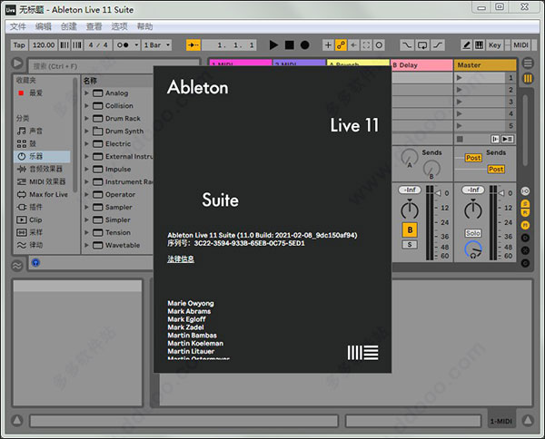
Task: Click the blue headphone preview button
Action: pos(35,263)
